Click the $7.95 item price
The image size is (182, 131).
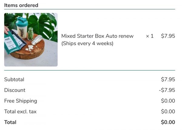coord(168,36)
